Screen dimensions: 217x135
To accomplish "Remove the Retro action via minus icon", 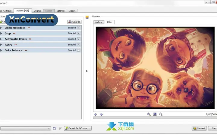I will click(x=16, y=45).
